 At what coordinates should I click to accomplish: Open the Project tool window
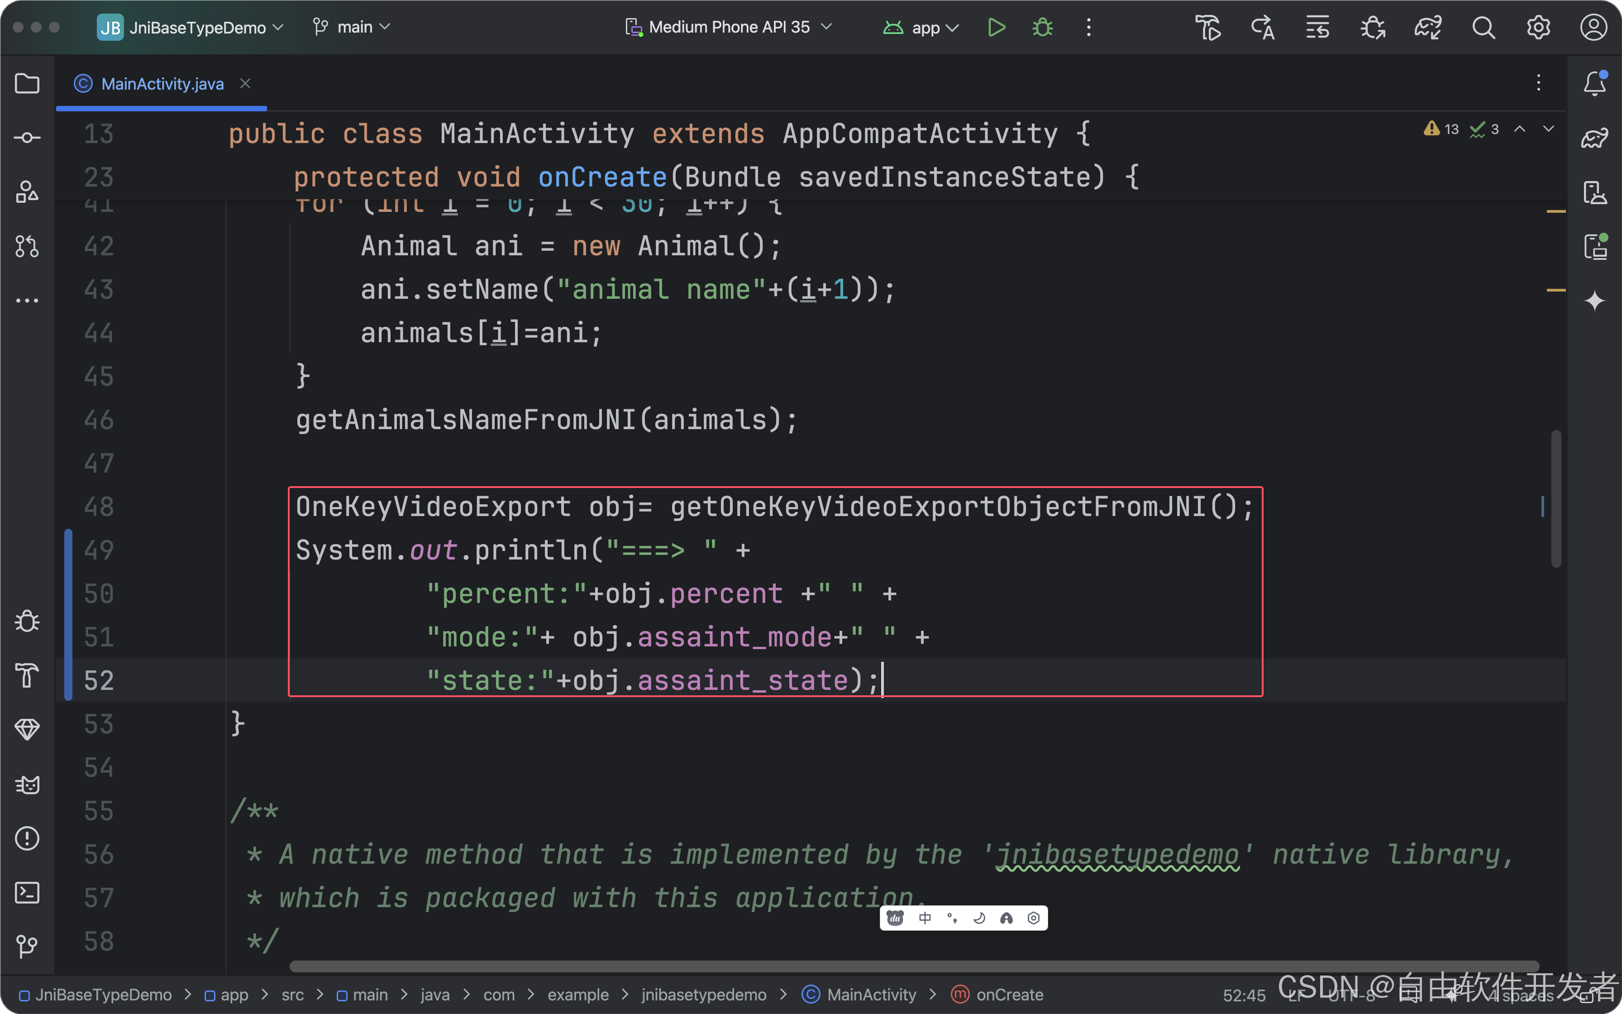(x=27, y=83)
